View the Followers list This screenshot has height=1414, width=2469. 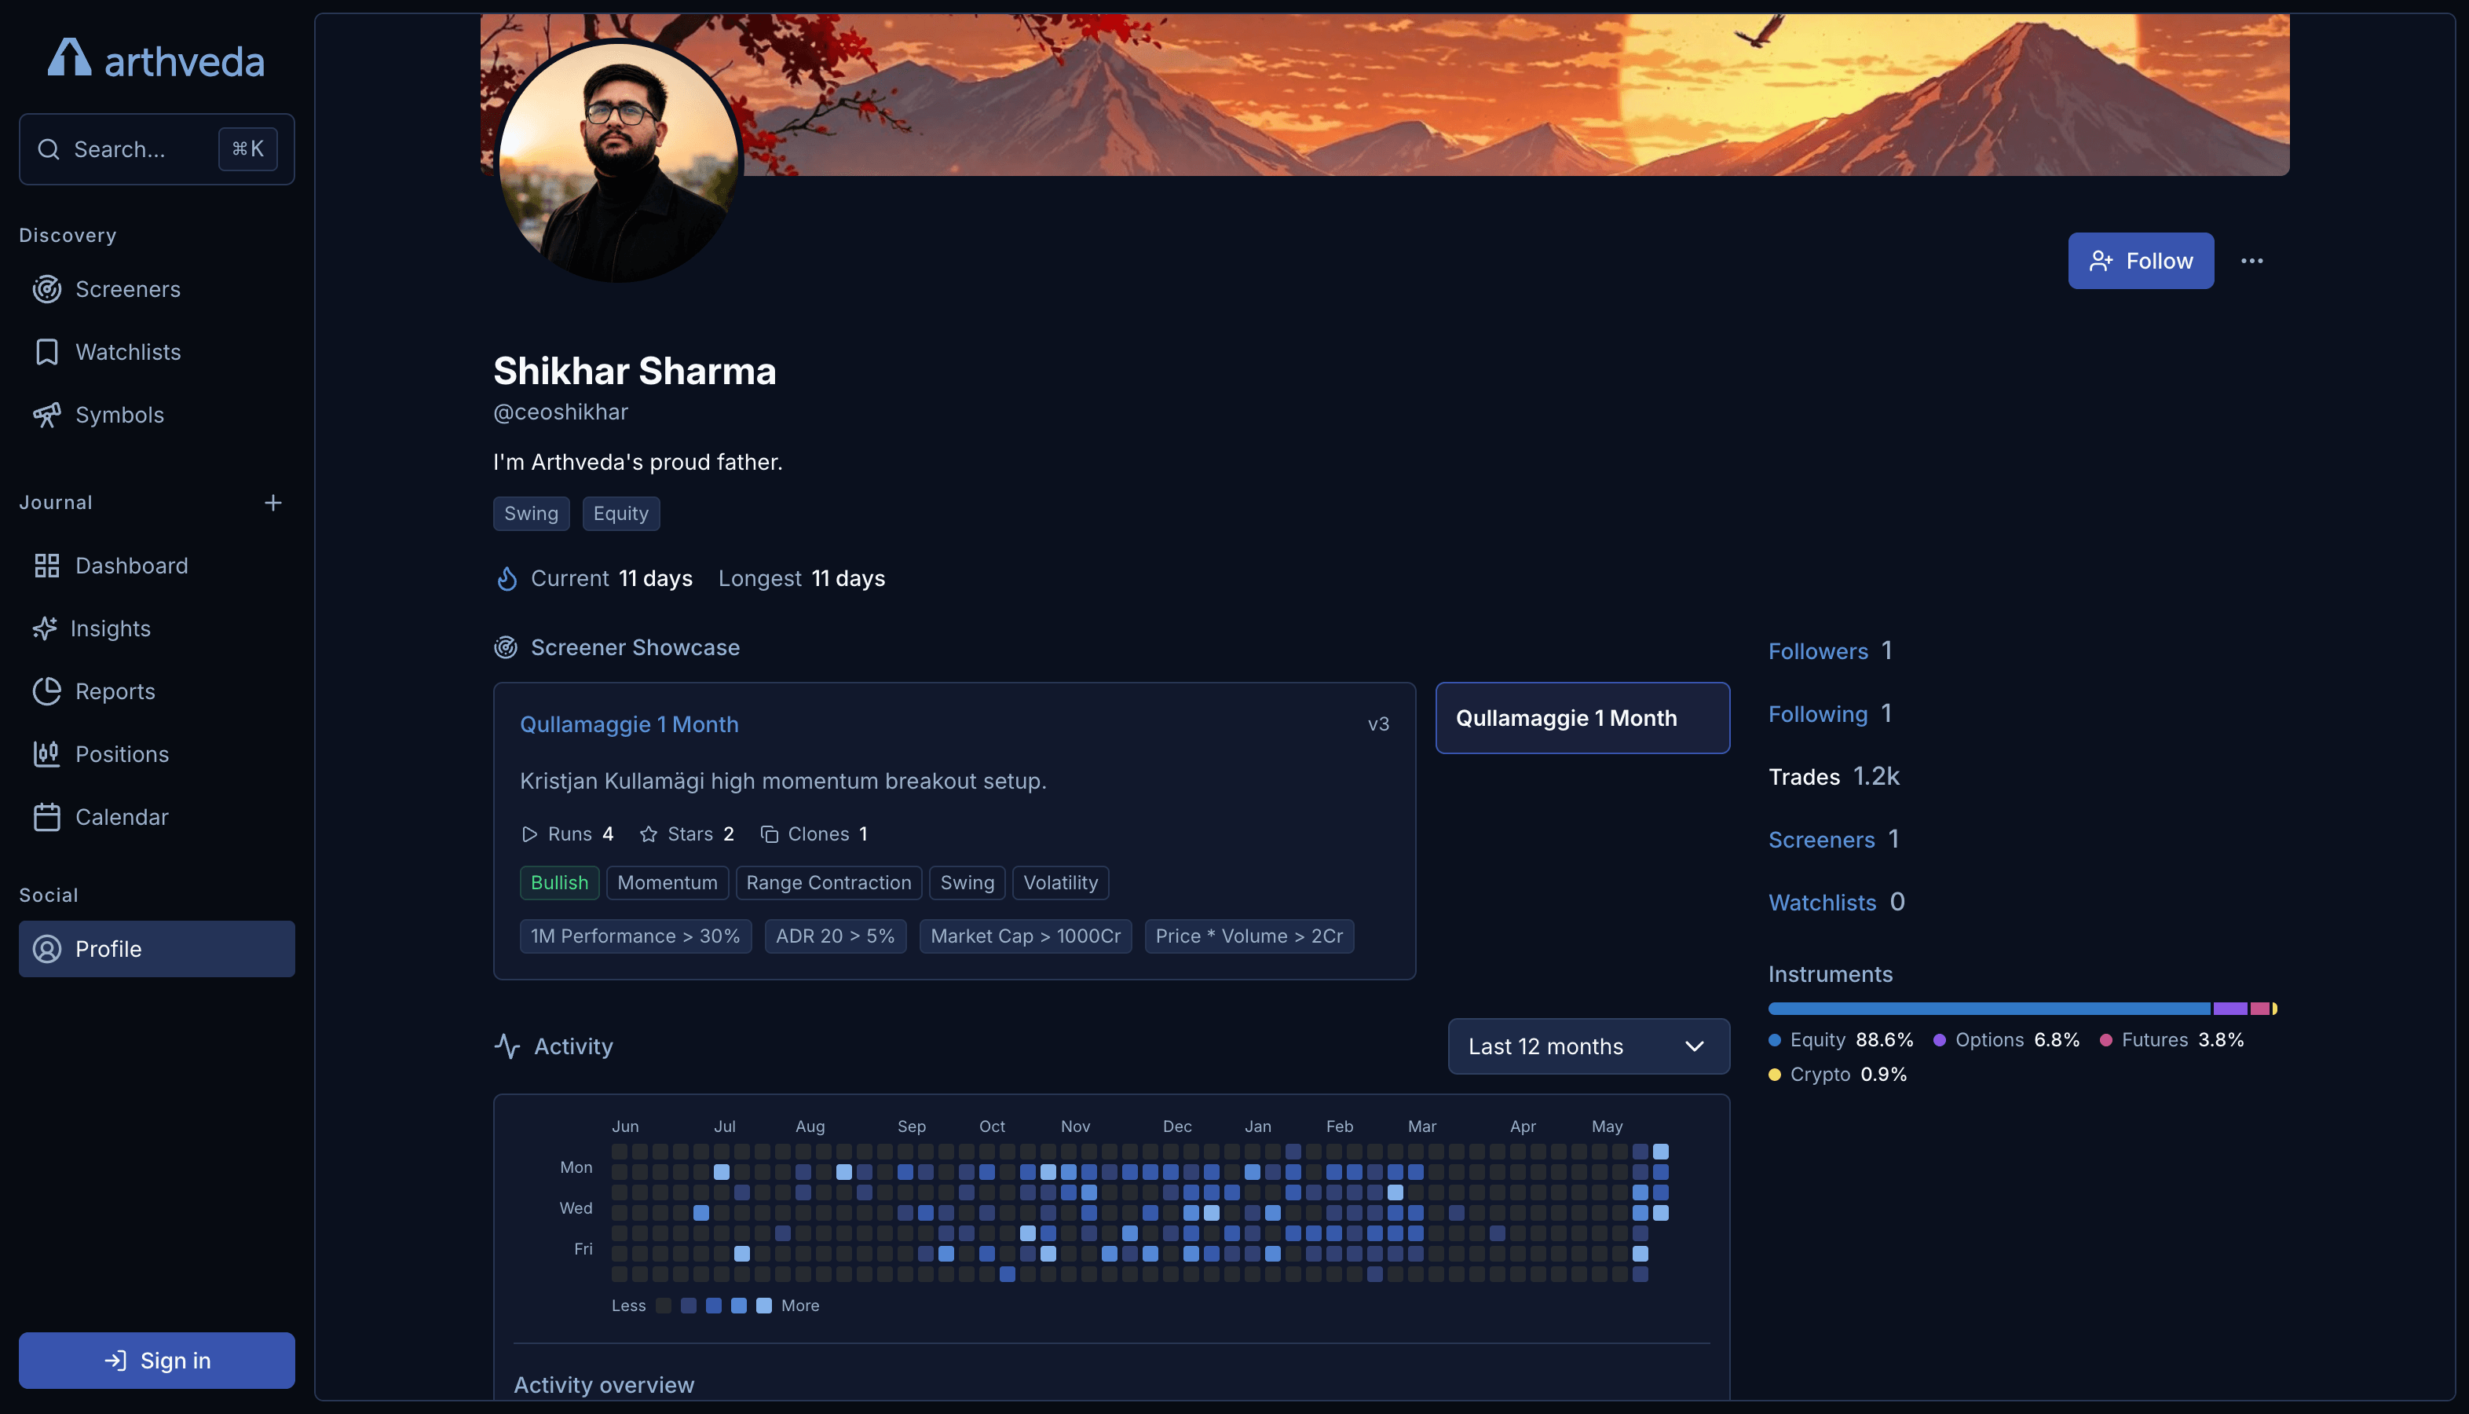pos(1818,650)
